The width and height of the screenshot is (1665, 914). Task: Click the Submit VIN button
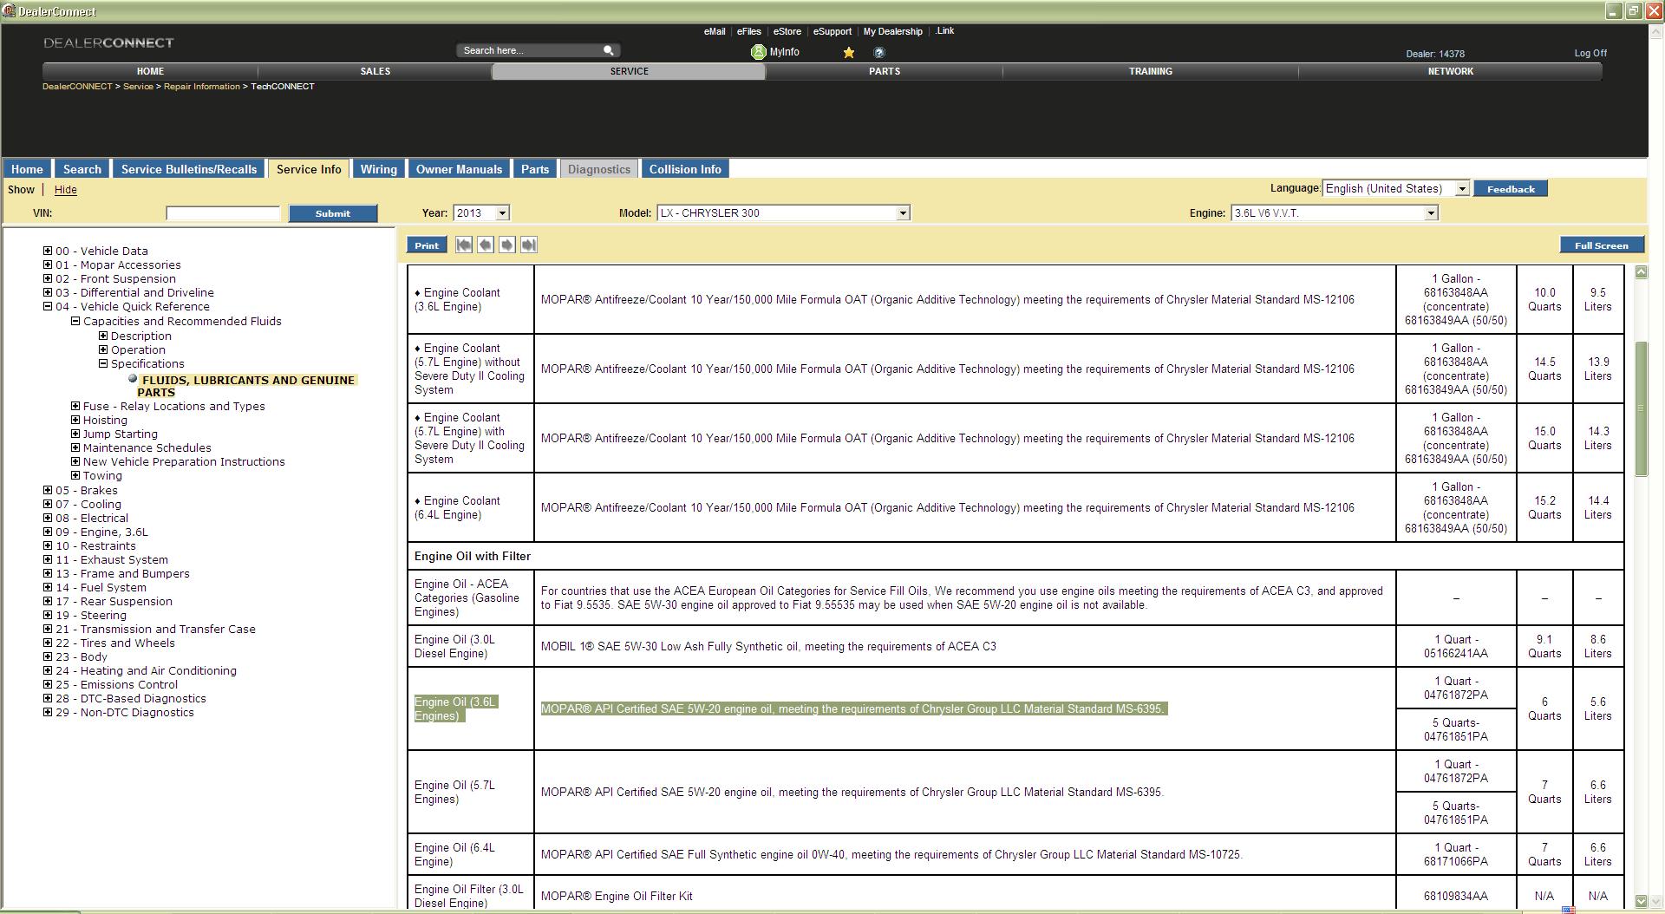pos(333,213)
